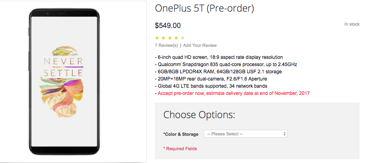
Task: Click the Choose Options heading
Action: 199,115
